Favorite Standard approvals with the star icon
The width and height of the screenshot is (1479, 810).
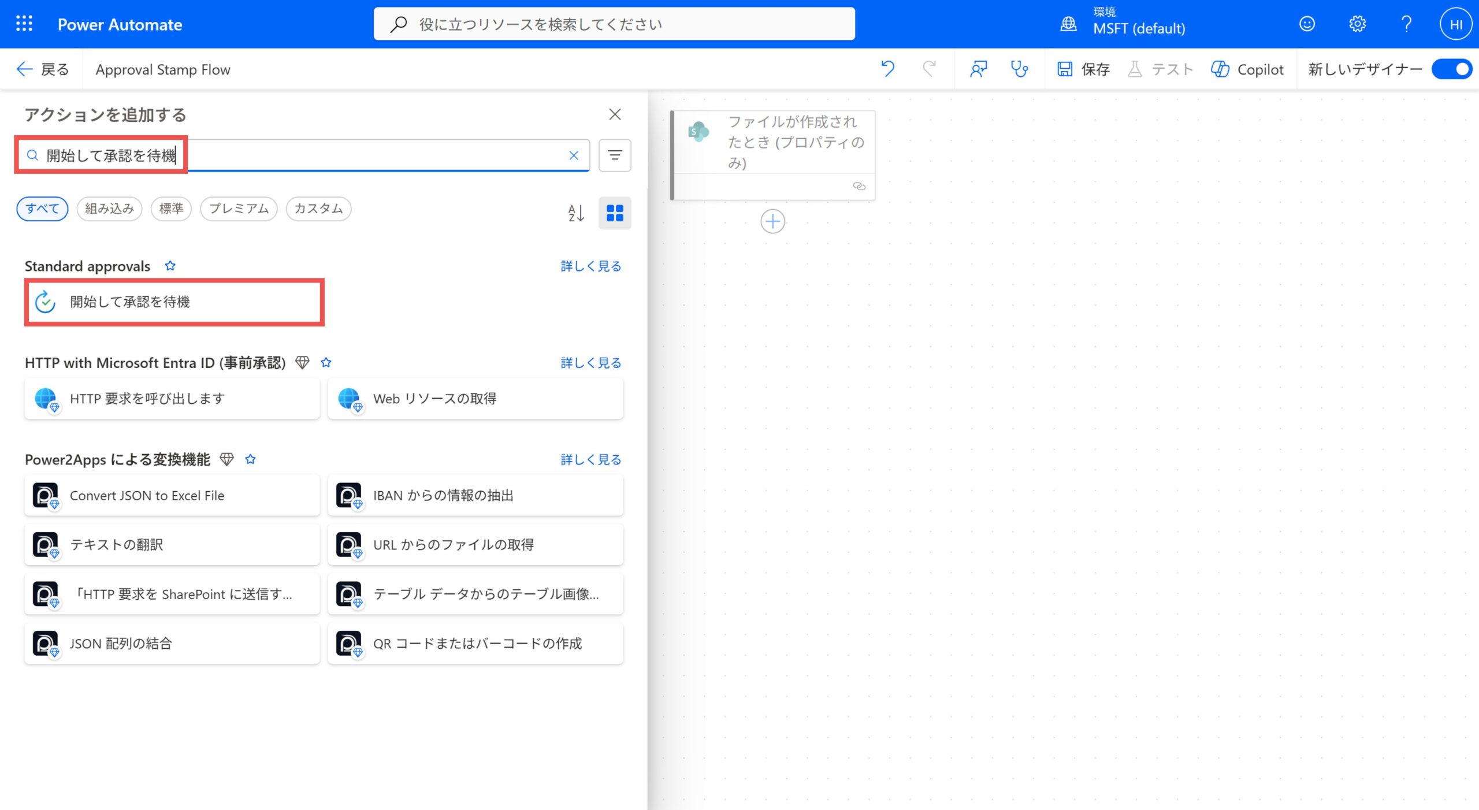pyautogui.click(x=170, y=266)
